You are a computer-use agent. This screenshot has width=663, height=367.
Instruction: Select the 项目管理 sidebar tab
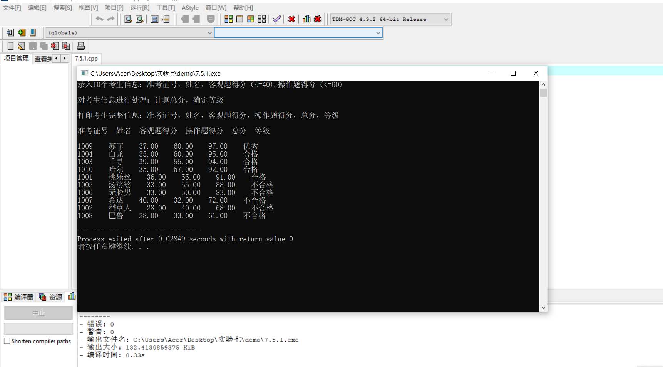[x=16, y=58]
